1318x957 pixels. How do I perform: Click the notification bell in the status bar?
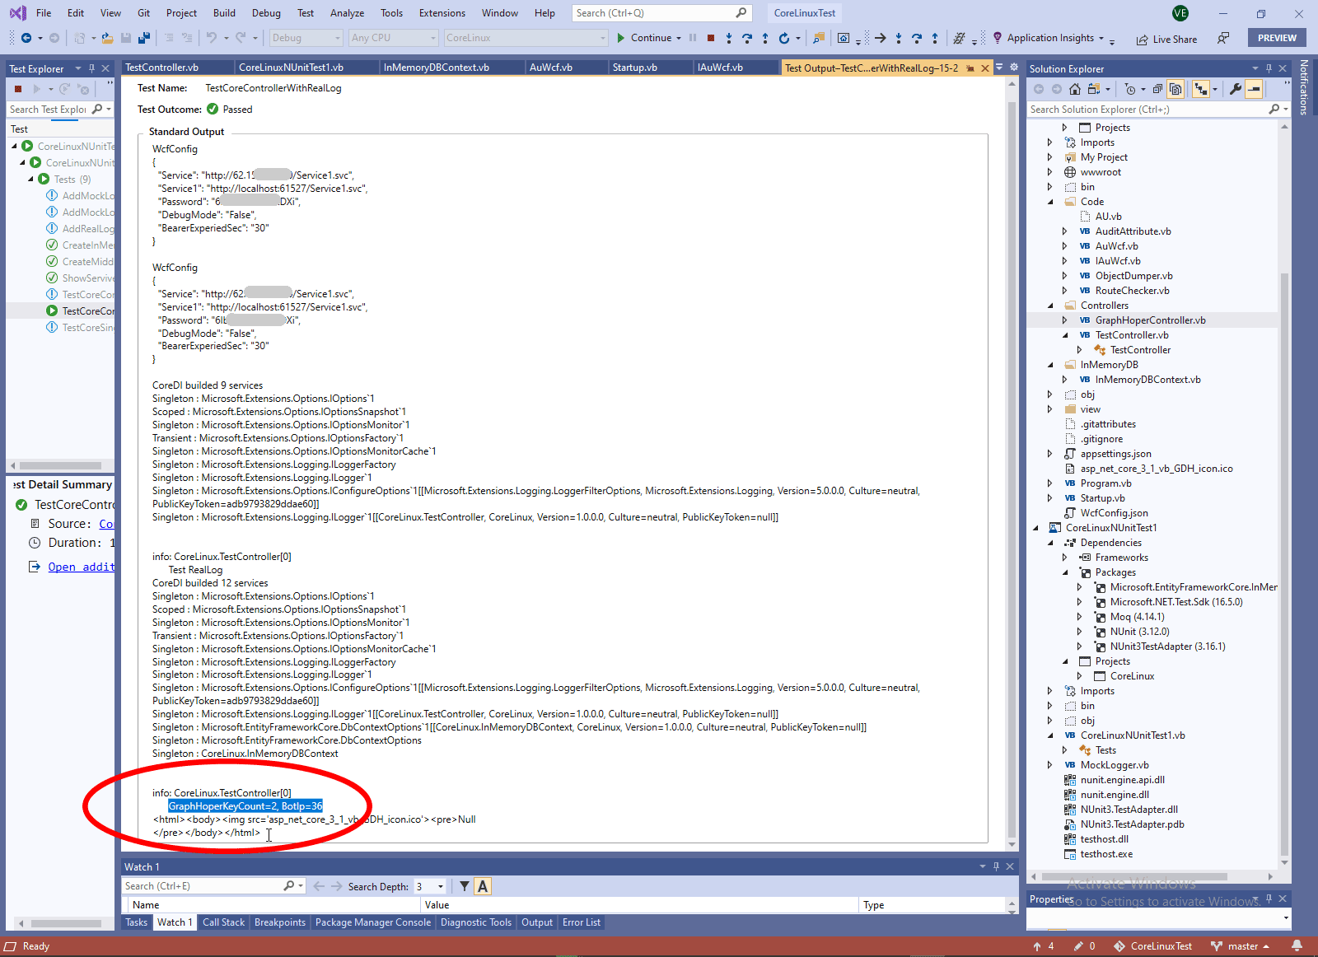[x=1297, y=946]
